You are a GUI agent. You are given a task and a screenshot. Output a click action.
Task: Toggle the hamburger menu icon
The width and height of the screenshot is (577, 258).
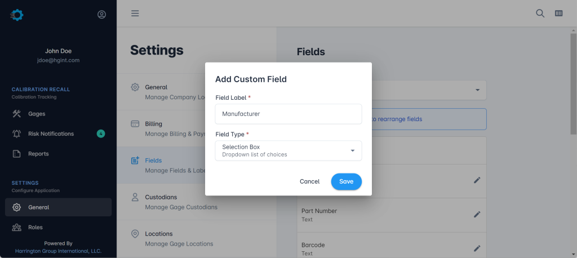point(135,14)
